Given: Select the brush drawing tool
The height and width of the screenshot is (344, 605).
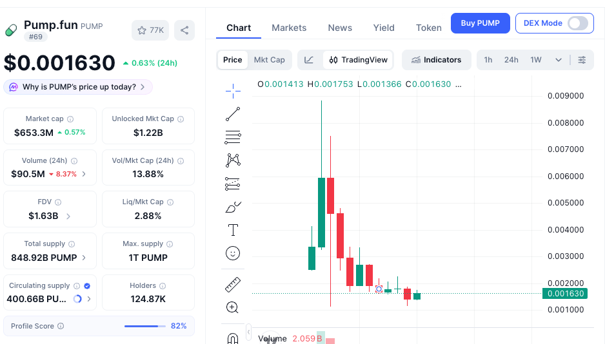Looking at the screenshot, I should click(x=233, y=207).
